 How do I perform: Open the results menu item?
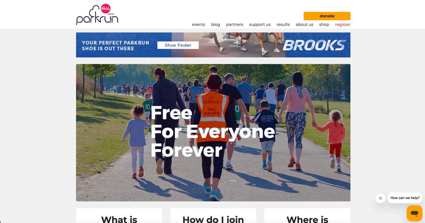[283, 24]
